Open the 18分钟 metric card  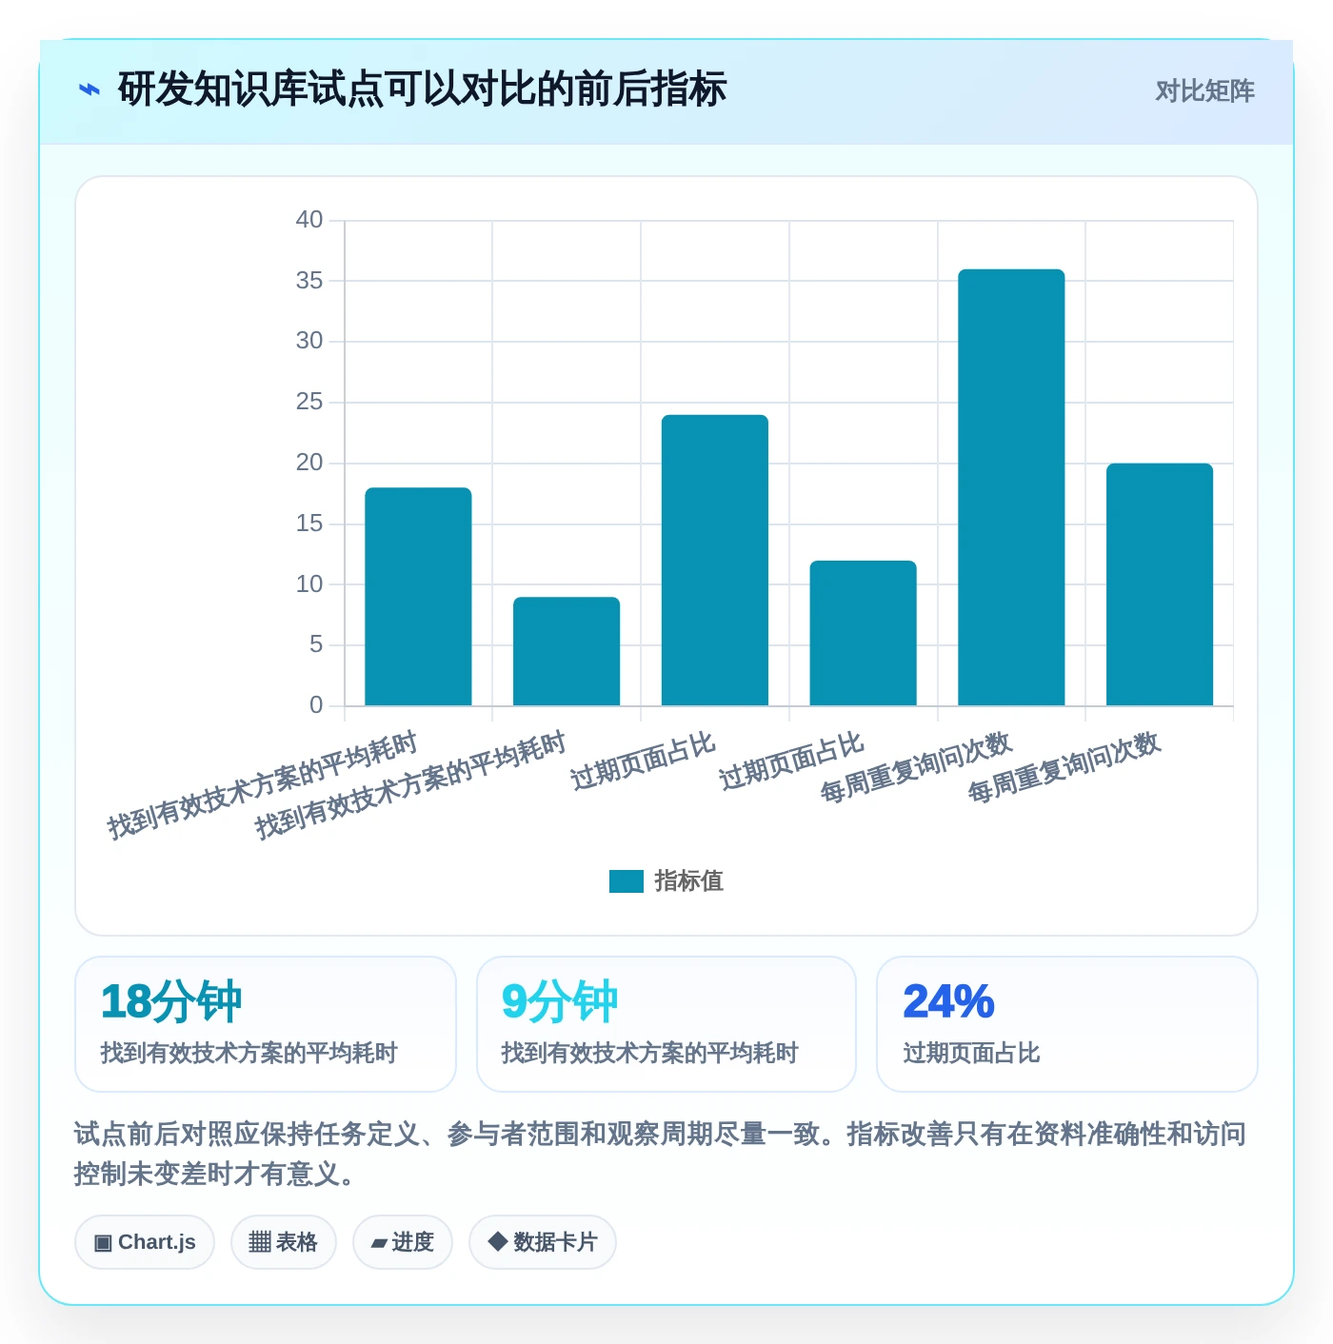[x=266, y=1024]
